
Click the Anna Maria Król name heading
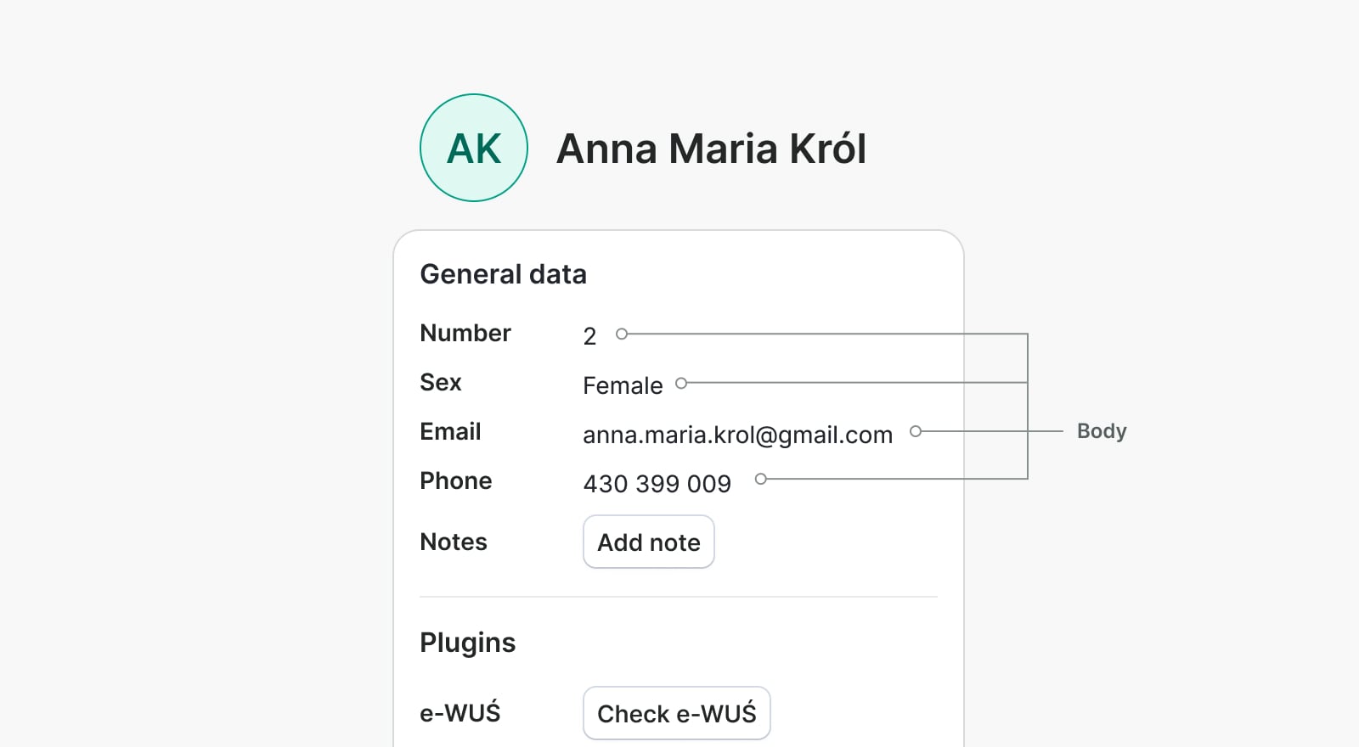coord(711,149)
